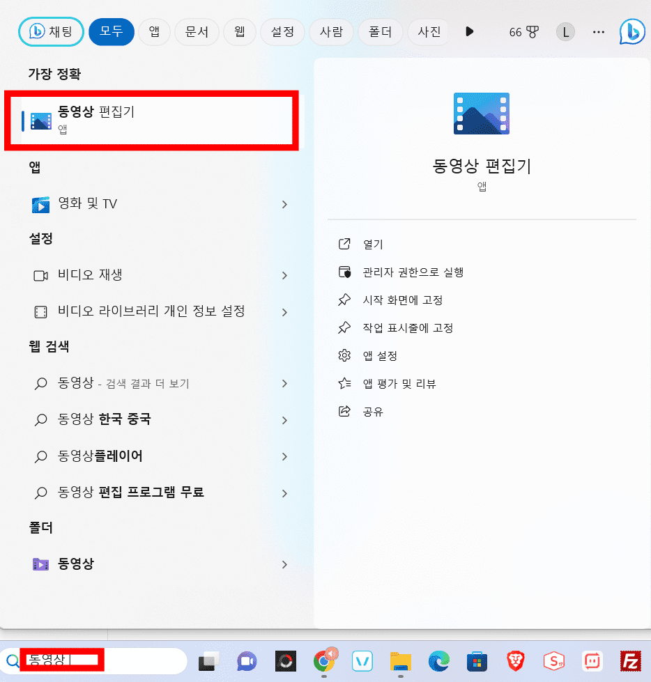Choose 작업 표시줄에 고정
The width and height of the screenshot is (651, 682).
coord(408,328)
